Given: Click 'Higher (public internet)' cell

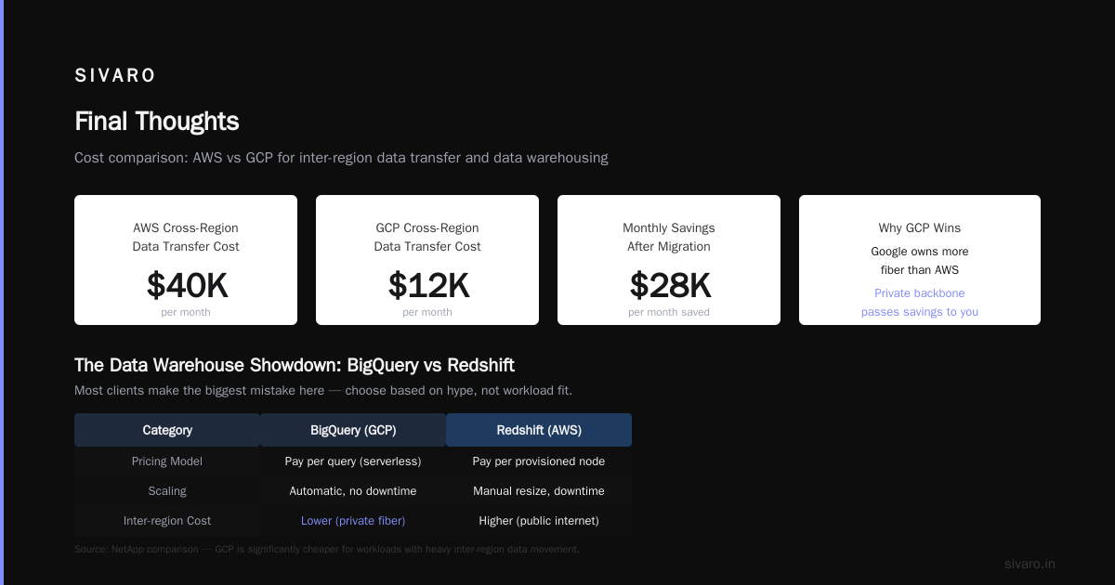Looking at the screenshot, I should click(x=539, y=521).
